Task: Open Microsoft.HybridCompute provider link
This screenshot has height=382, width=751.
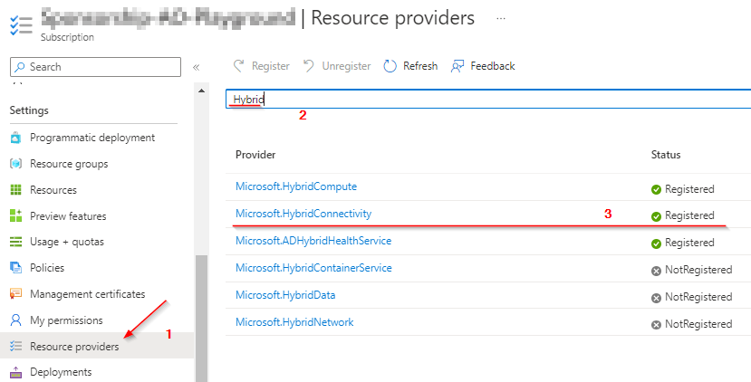Action: click(296, 186)
